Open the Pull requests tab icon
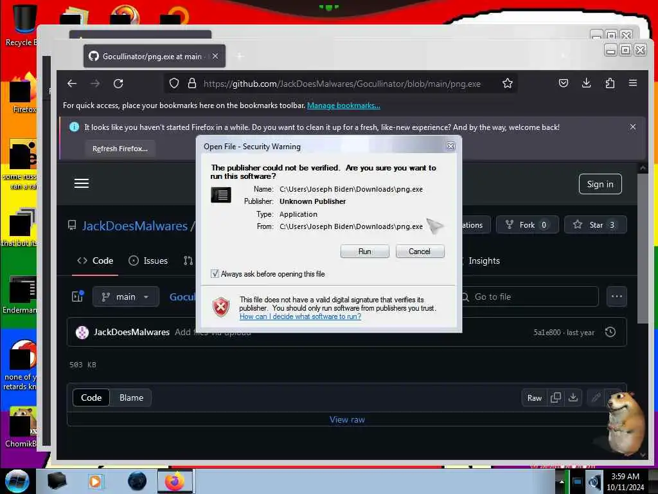The width and height of the screenshot is (658, 494). click(188, 261)
